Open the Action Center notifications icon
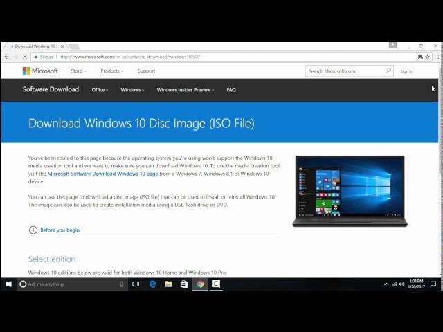Image resolution: width=443 pixels, height=332 pixels. click(x=433, y=284)
